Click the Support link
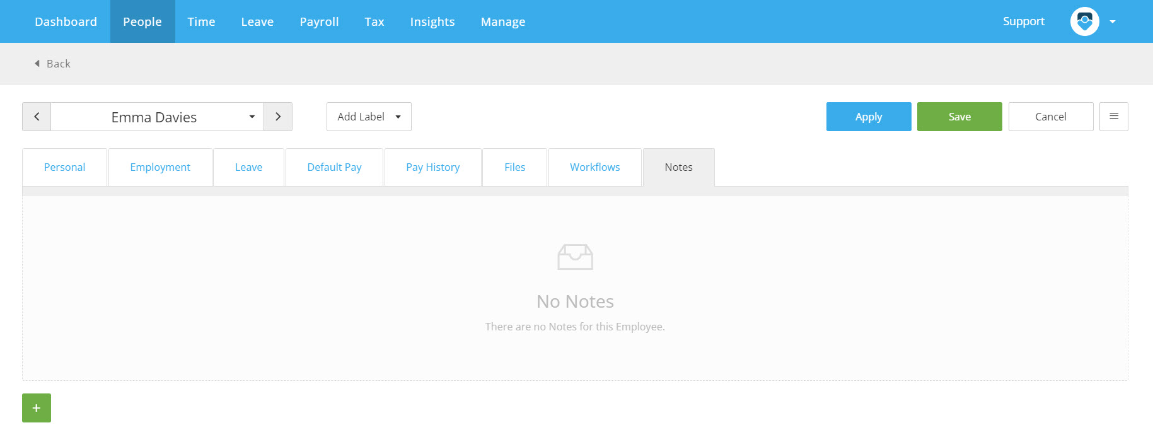This screenshot has width=1153, height=442. (1024, 21)
